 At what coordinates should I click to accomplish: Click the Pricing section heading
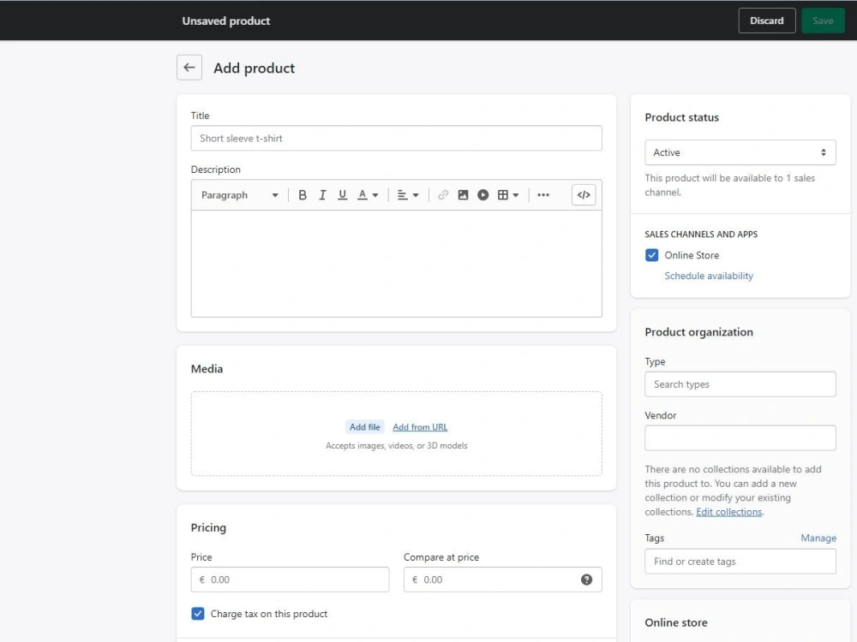pyautogui.click(x=208, y=527)
